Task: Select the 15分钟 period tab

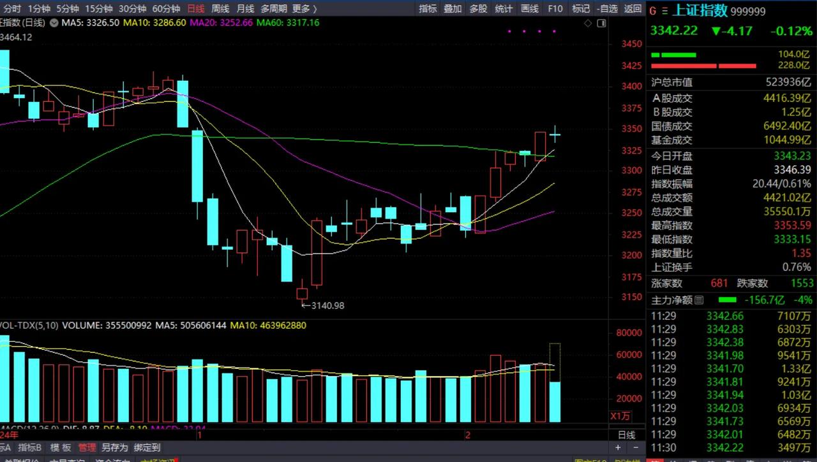Action: [x=98, y=8]
